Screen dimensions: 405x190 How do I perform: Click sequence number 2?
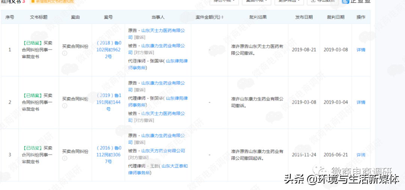pos(10,102)
